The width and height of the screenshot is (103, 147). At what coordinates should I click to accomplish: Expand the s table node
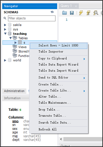coord(16,43)
